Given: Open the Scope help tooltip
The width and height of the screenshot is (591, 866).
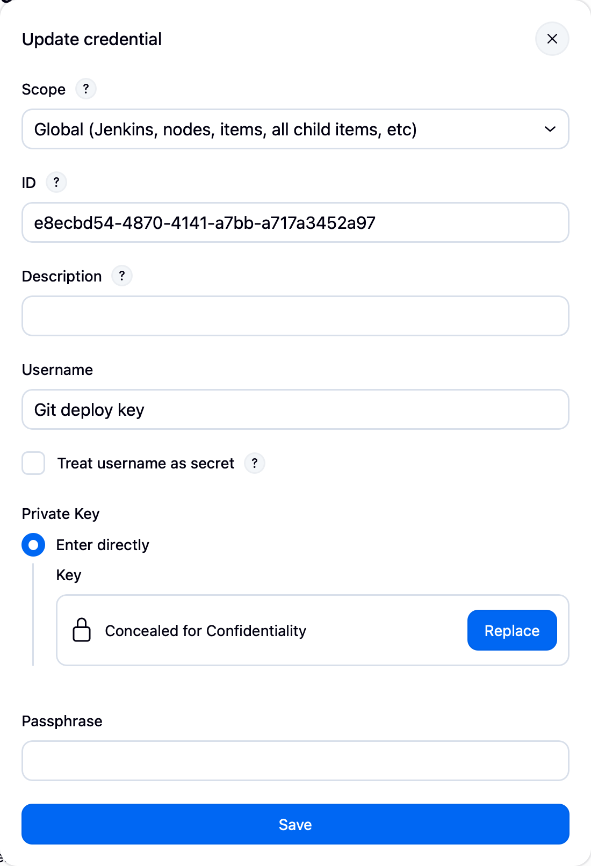Looking at the screenshot, I should pos(85,89).
